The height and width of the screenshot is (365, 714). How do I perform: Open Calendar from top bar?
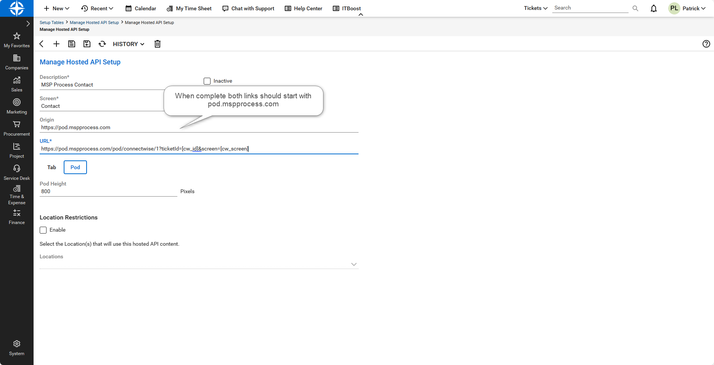tap(141, 8)
